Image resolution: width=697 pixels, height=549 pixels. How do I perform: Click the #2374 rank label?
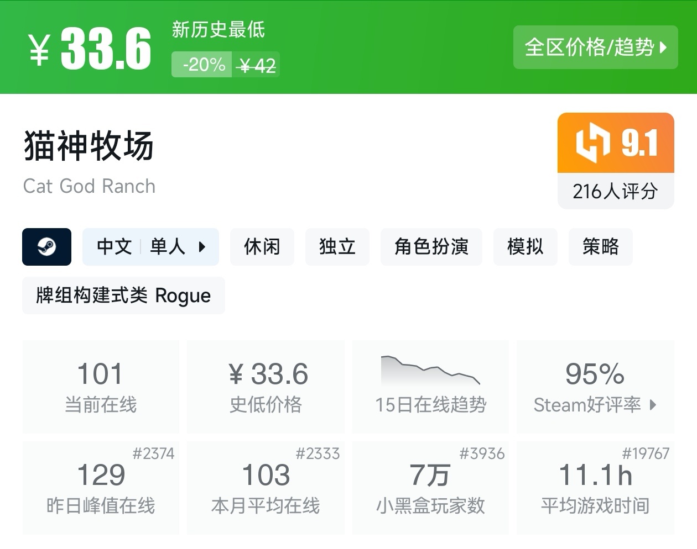[153, 454]
